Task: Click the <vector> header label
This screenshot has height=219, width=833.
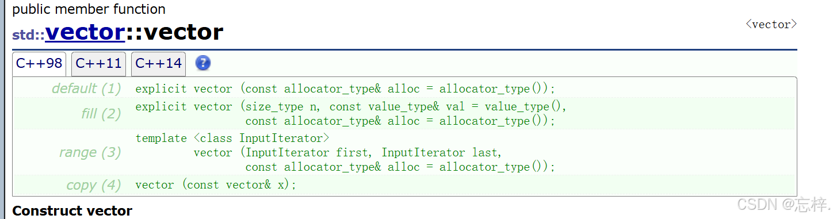Action: pyautogui.click(x=771, y=24)
